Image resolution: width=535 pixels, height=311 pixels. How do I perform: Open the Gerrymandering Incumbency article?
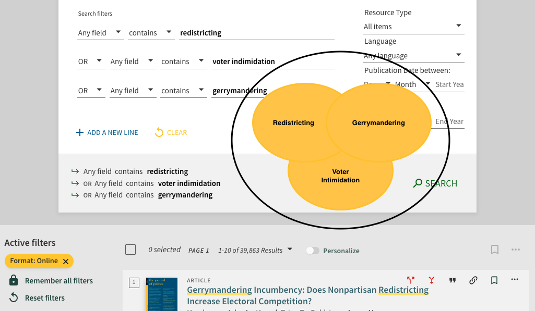(307, 290)
